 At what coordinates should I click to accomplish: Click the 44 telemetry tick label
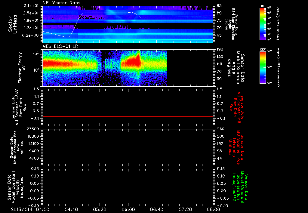(219, 158)
